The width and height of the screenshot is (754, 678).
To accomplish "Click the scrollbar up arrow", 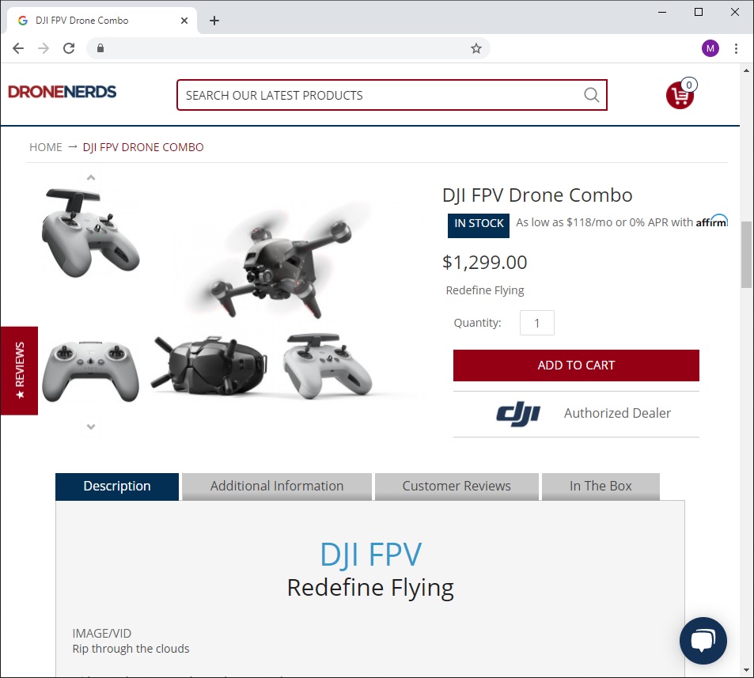I will pos(746,70).
